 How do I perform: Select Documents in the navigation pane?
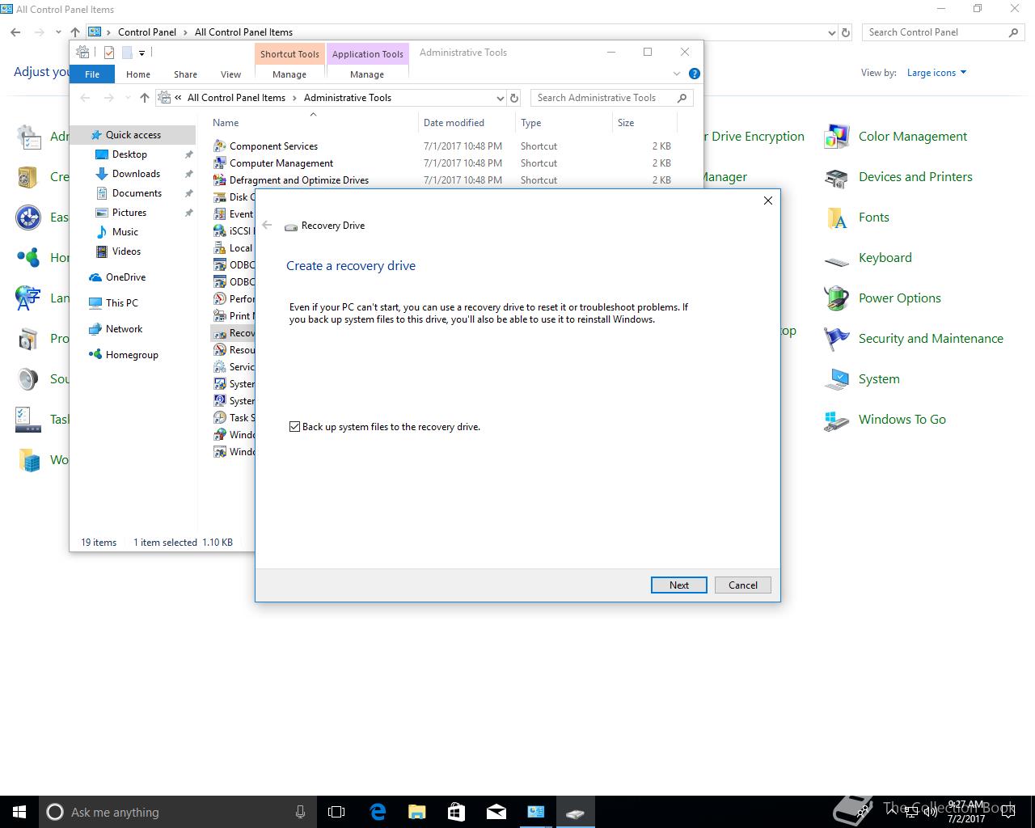(137, 193)
